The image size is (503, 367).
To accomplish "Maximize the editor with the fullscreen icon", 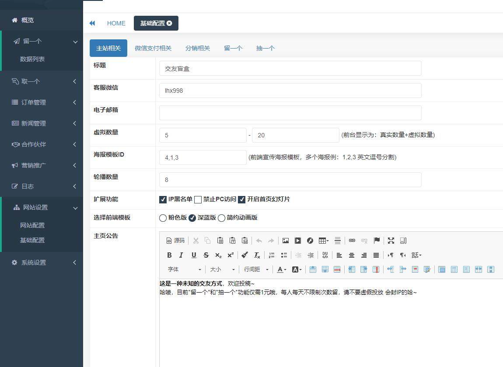I will (x=391, y=241).
